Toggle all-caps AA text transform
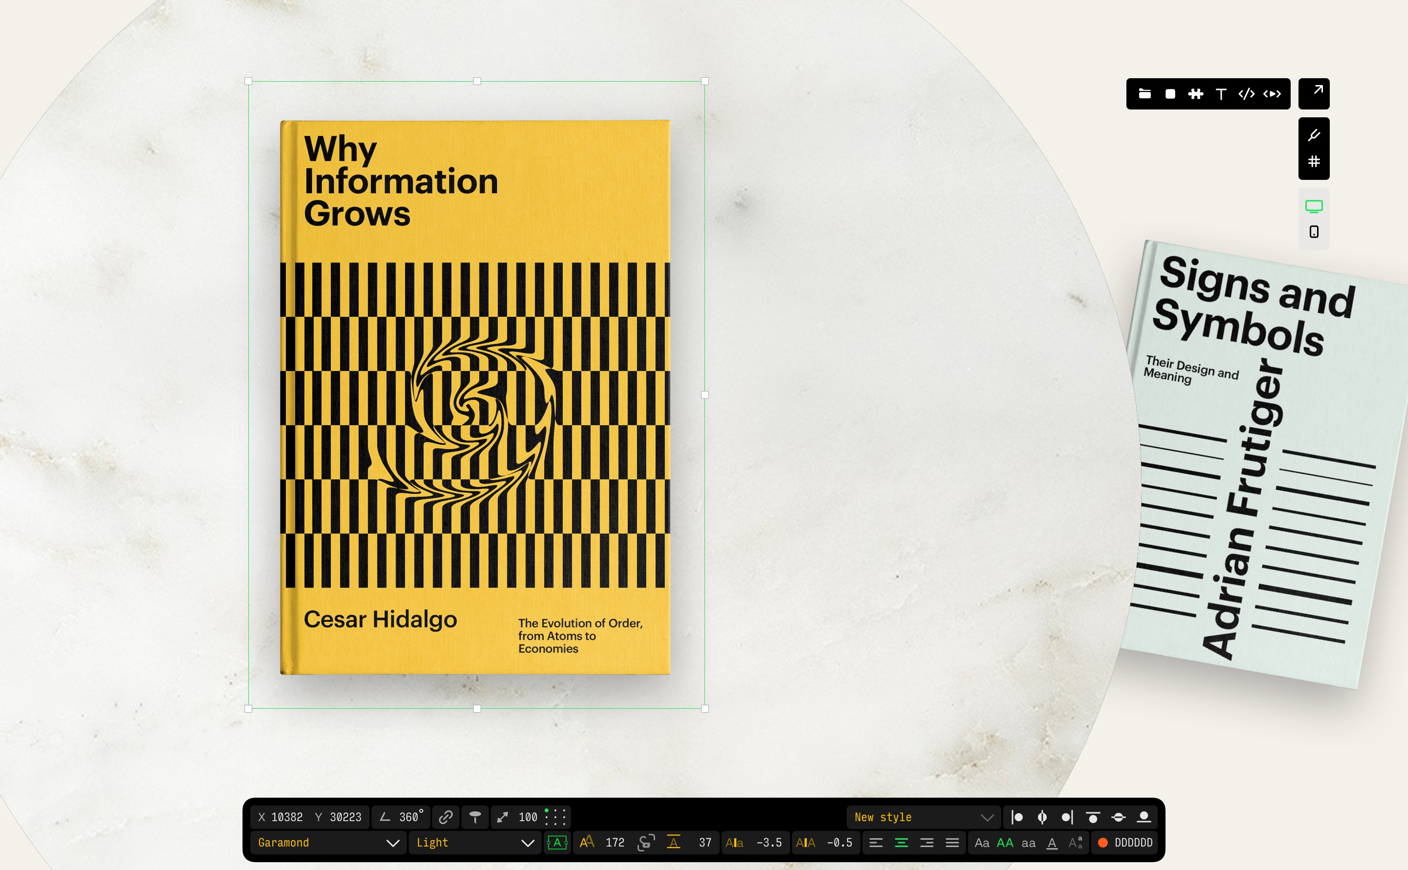The width and height of the screenshot is (1408, 870). coord(1005,843)
